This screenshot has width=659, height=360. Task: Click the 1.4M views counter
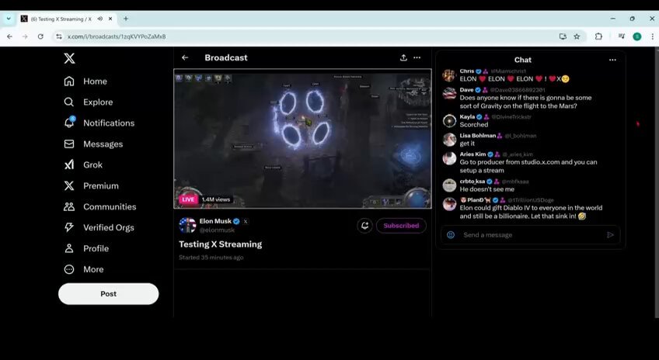pyautogui.click(x=215, y=199)
